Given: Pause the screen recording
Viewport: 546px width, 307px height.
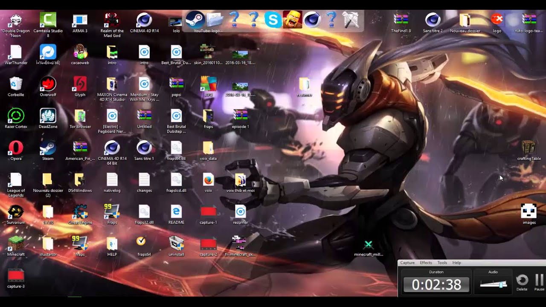Looking at the screenshot, I should (x=539, y=282).
